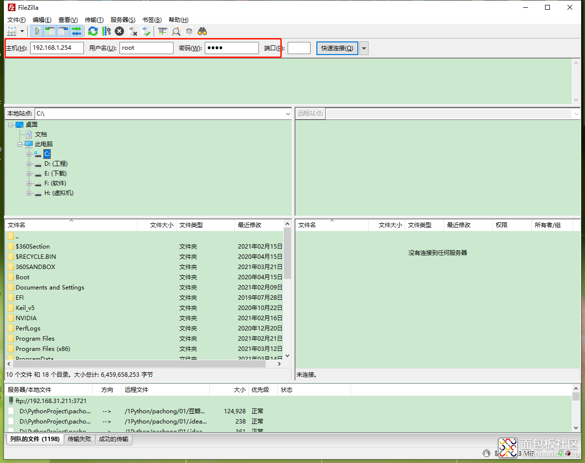Expand the E: (下载) drive node

(x=29, y=174)
